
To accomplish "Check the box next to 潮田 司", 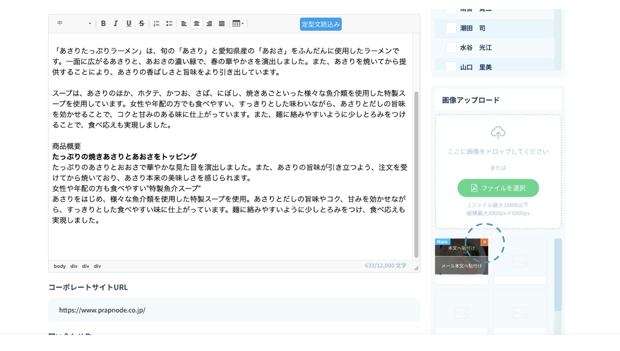I will 451,28.
